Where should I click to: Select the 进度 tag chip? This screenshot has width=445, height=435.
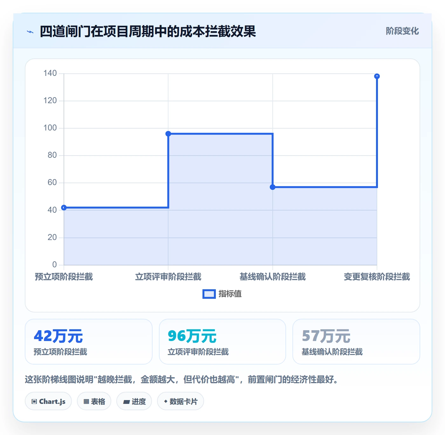pyautogui.click(x=134, y=401)
